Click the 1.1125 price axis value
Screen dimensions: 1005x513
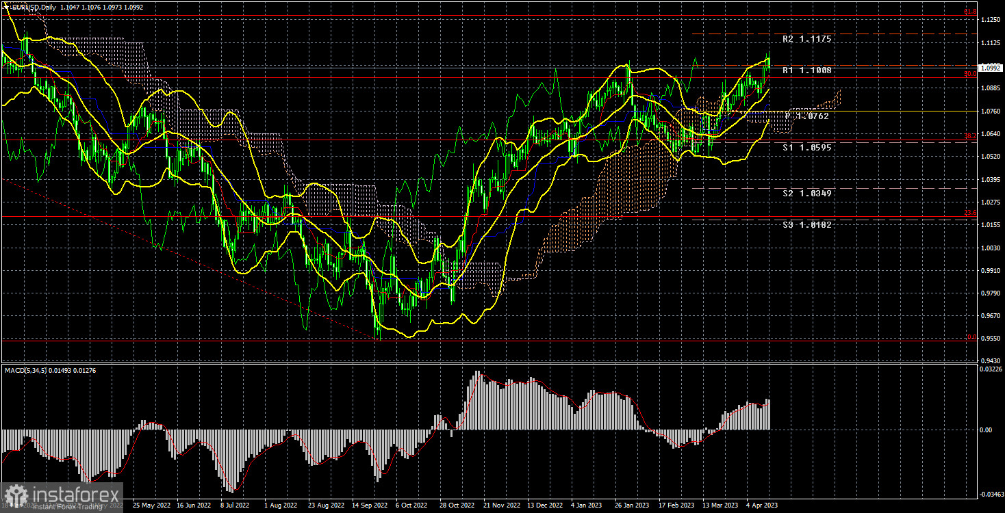click(x=990, y=43)
